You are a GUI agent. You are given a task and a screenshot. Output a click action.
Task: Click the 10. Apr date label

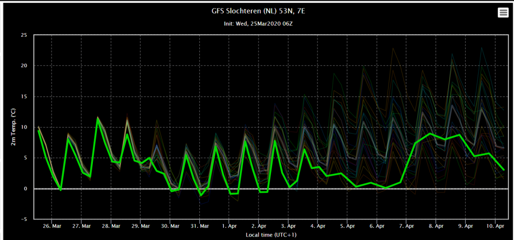(494, 226)
